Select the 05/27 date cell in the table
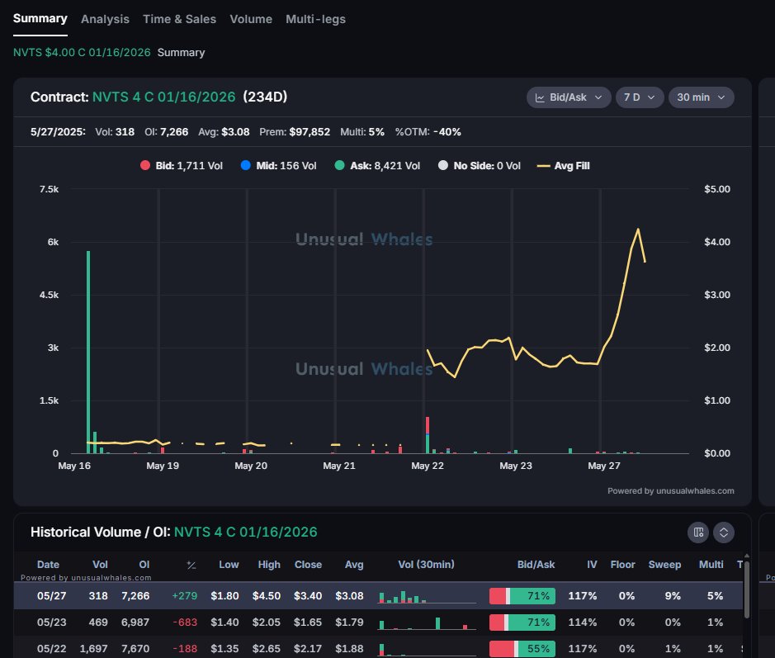This screenshot has height=658, width=775. 51,596
